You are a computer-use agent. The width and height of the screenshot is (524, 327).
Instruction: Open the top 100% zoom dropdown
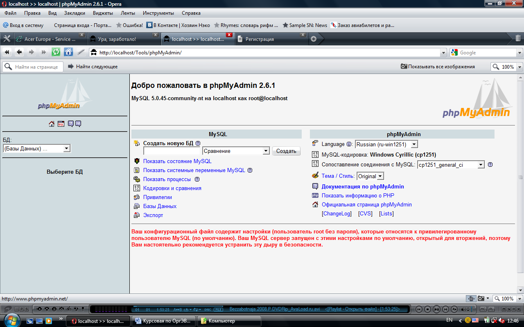[x=520, y=67]
